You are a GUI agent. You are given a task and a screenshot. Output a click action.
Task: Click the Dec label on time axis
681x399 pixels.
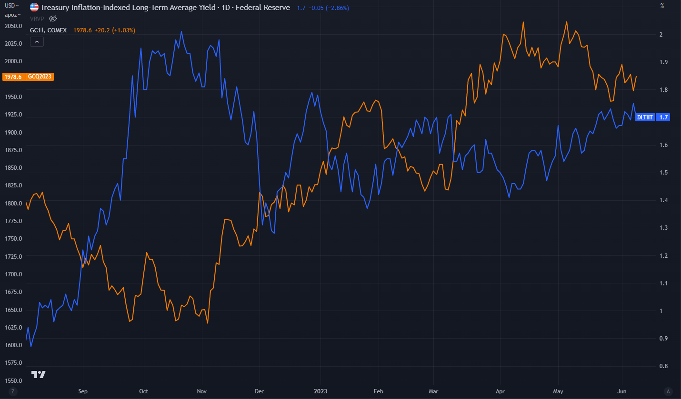pos(260,391)
